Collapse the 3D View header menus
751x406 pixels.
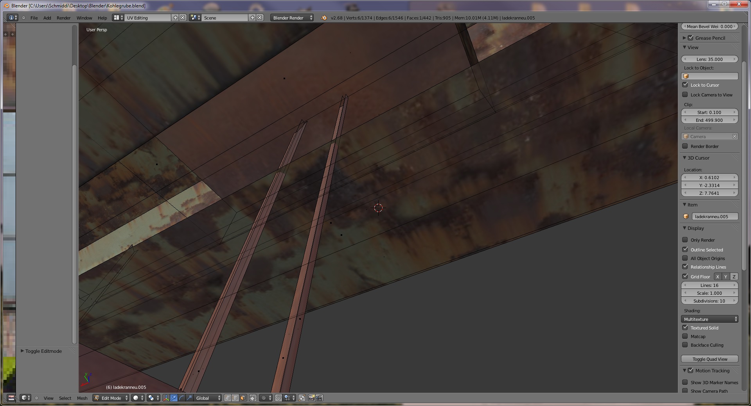(36, 398)
